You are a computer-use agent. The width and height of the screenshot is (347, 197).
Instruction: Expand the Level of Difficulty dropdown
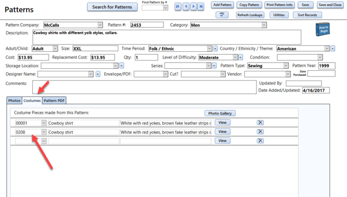[x=235, y=57]
